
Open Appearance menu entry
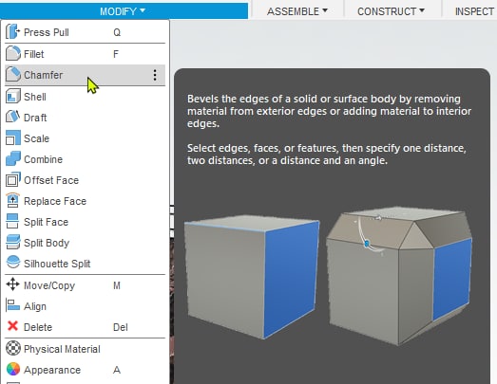85,370
